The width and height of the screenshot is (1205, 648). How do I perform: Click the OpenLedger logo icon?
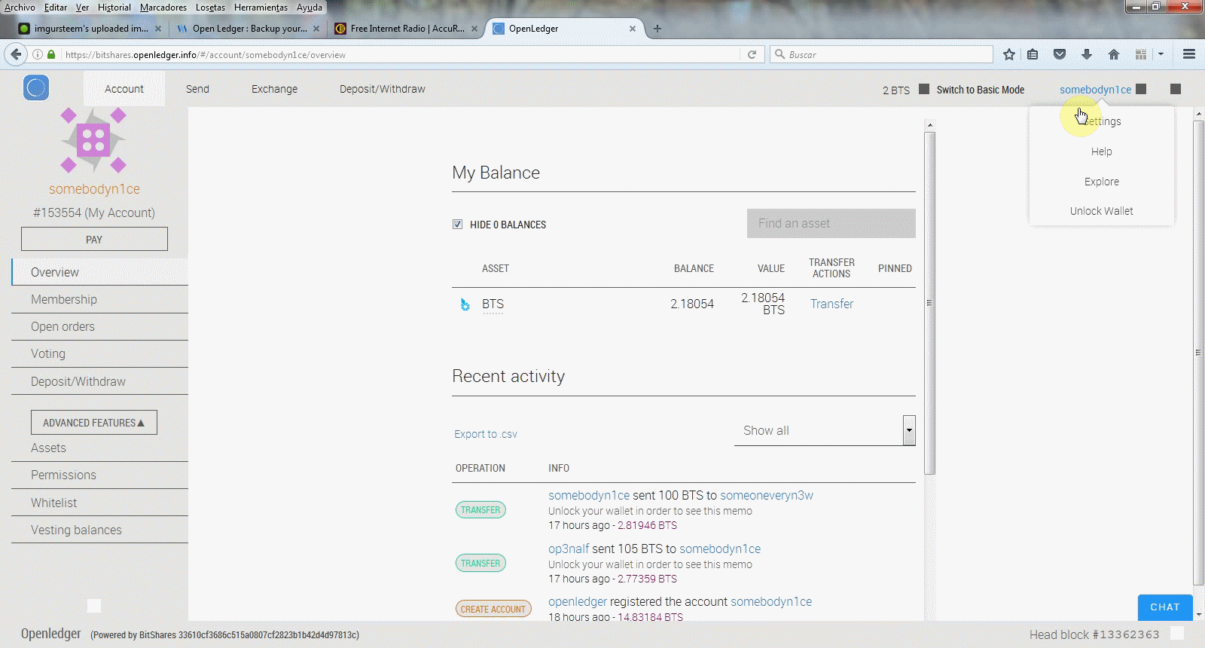36,88
